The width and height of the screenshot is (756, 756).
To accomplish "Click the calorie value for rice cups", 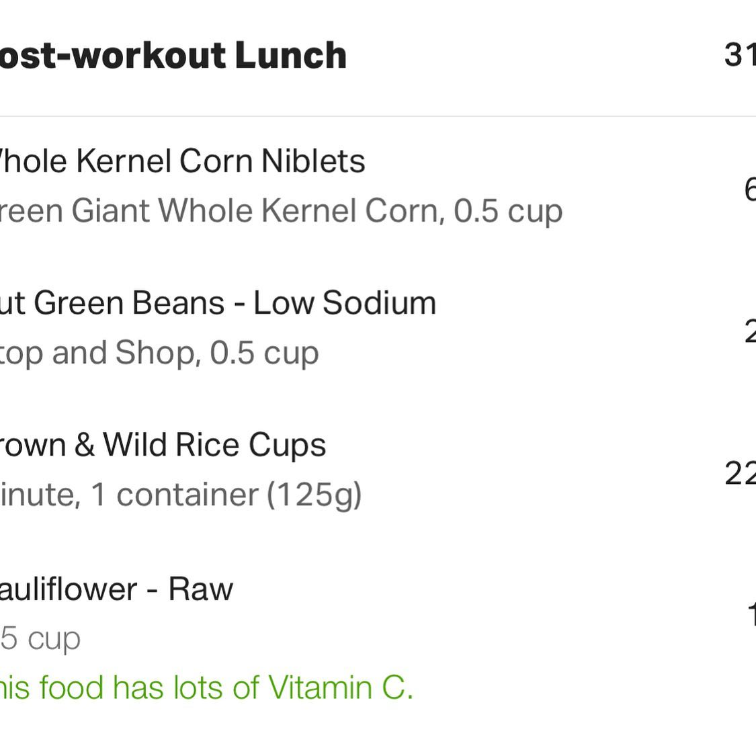I will click(741, 473).
